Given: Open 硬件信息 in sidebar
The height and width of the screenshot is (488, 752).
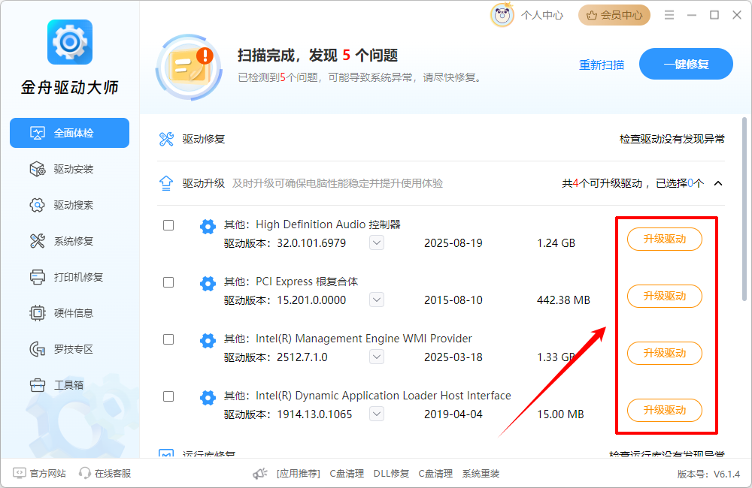Looking at the screenshot, I should (x=69, y=313).
